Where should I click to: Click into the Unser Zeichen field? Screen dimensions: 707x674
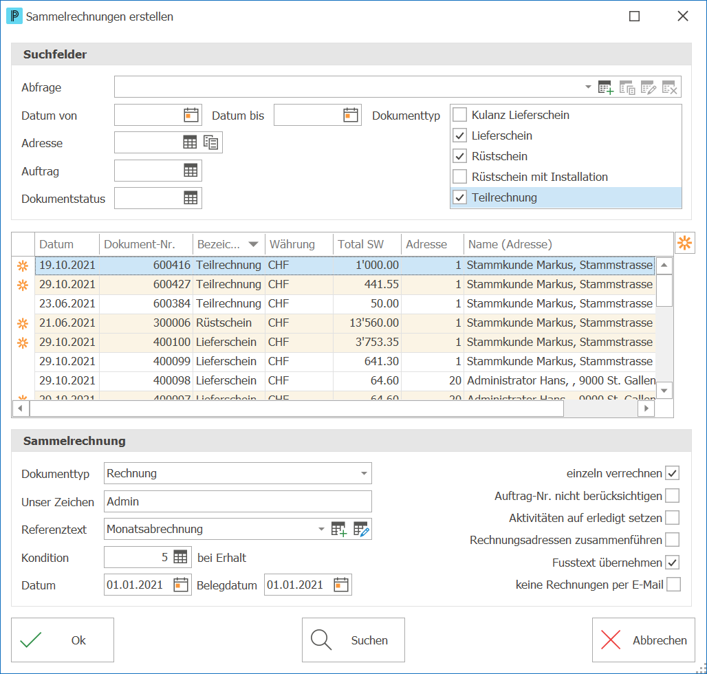[238, 501]
